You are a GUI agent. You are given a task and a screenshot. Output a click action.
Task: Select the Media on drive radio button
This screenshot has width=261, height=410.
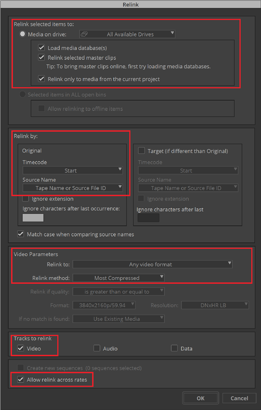pos(23,34)
